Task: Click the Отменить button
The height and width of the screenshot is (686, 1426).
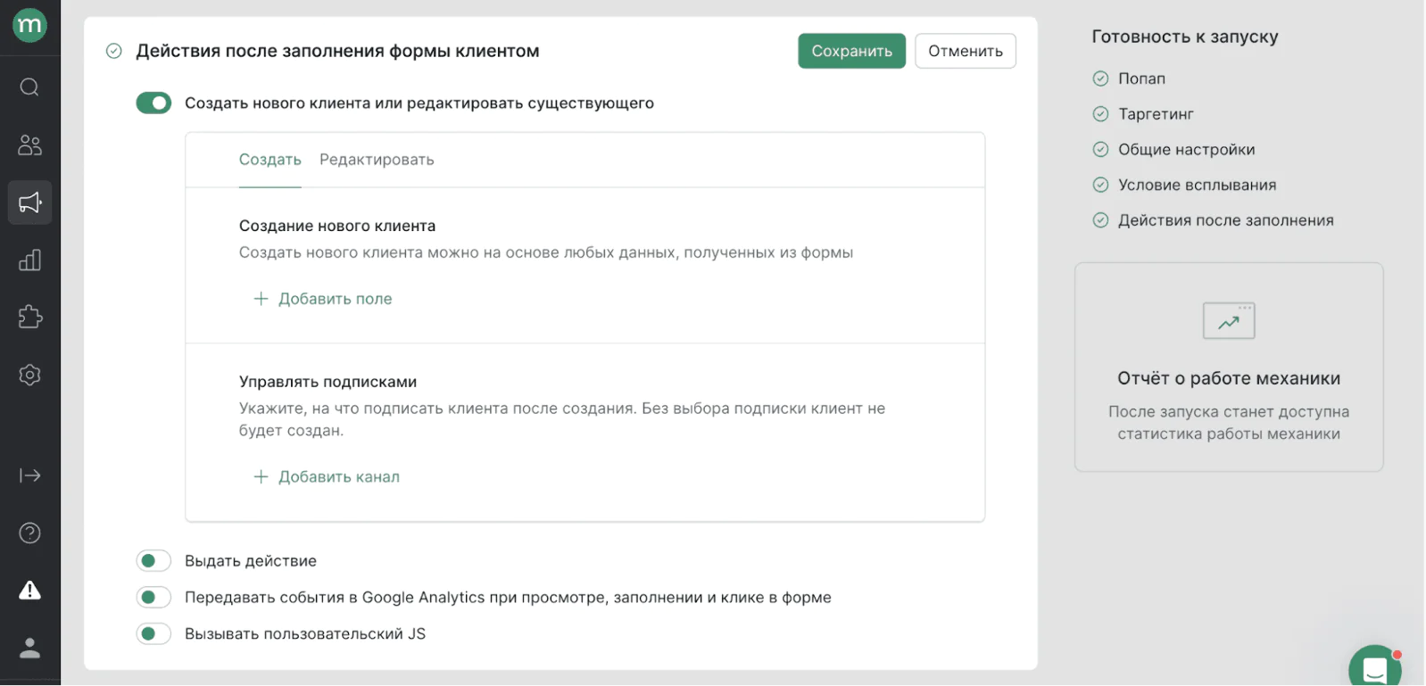Action: (x=966, y=51)
